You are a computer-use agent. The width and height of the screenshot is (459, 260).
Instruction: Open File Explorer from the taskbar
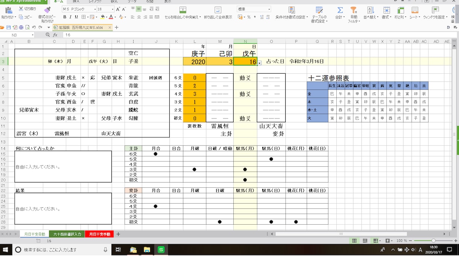pyautogui.click(x=147, y=249)
